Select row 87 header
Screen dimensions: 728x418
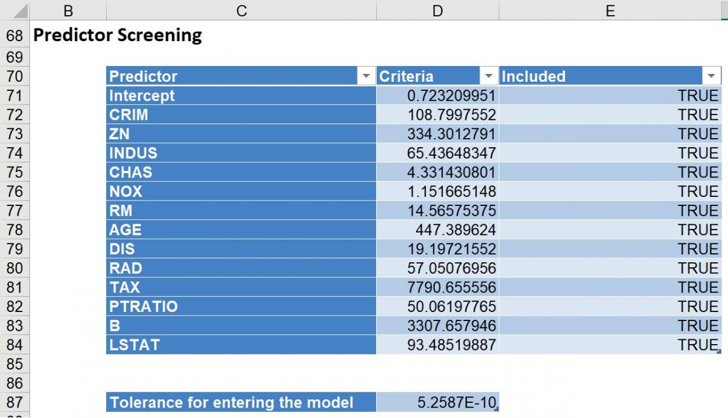[x=14, y=402]
